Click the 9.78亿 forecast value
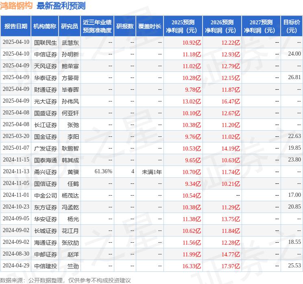This screenshot has width=303, height=284. point(193,90)
